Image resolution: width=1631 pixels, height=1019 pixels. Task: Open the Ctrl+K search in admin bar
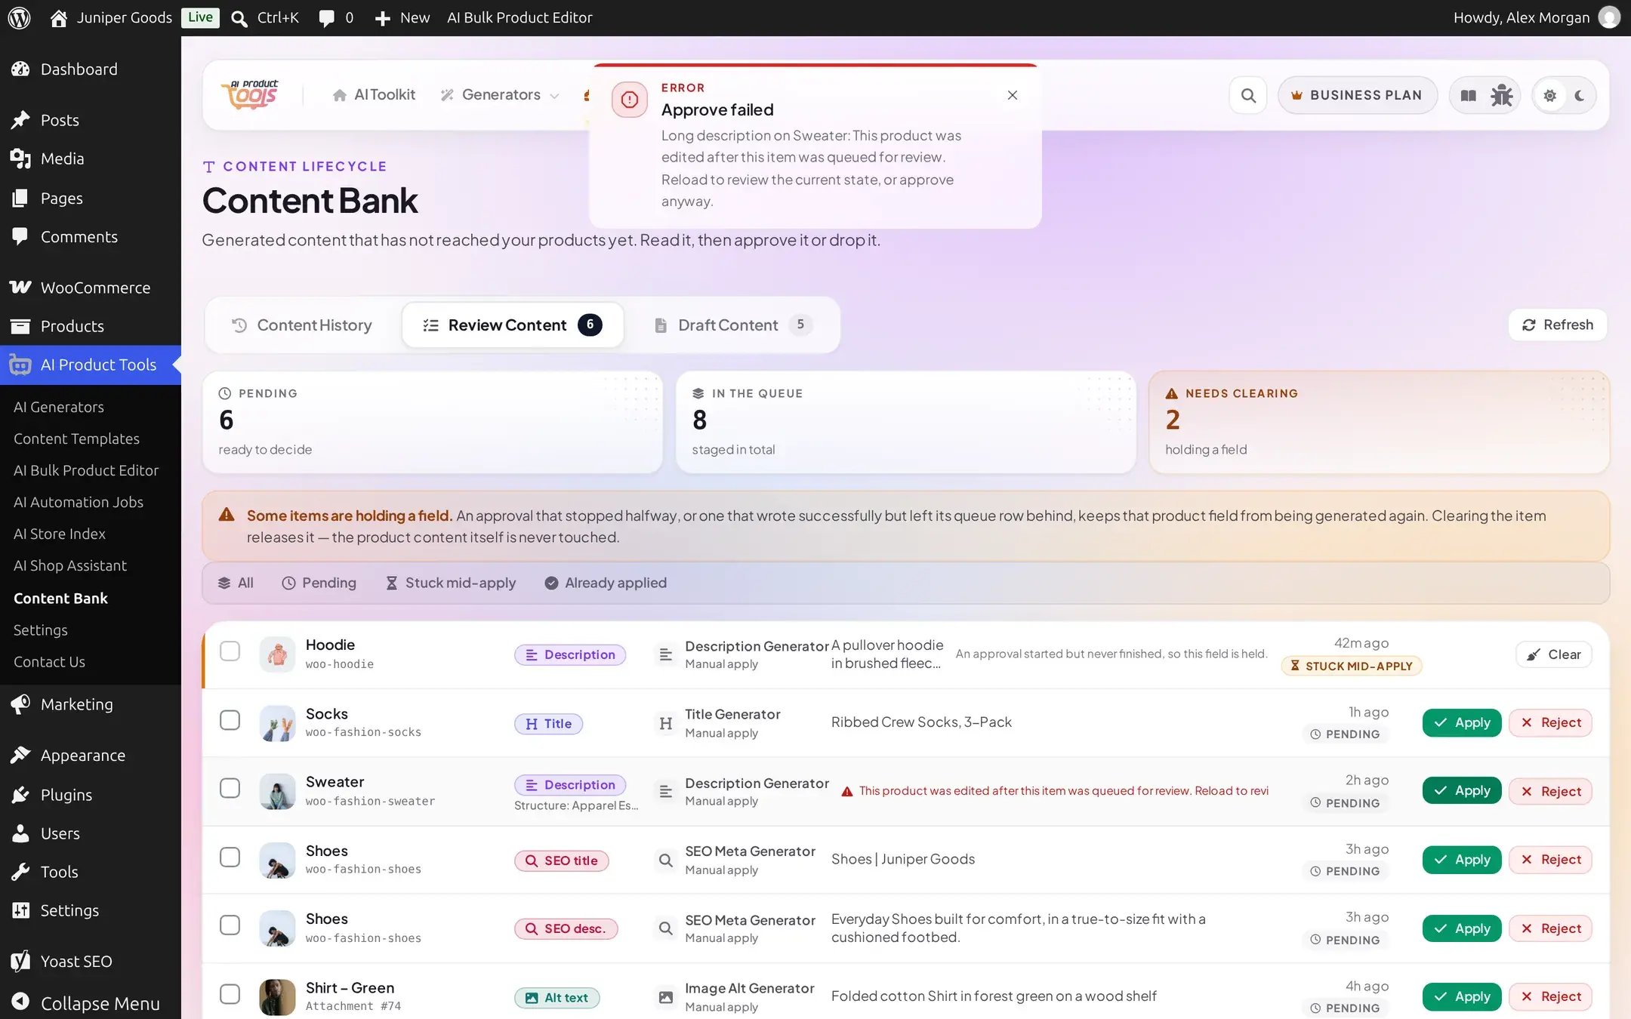[264, 17]
